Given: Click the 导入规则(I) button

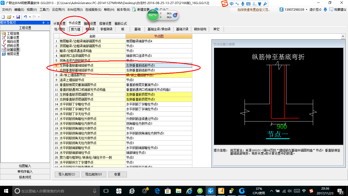Looking at the screenshot, I should coord(67,174).
